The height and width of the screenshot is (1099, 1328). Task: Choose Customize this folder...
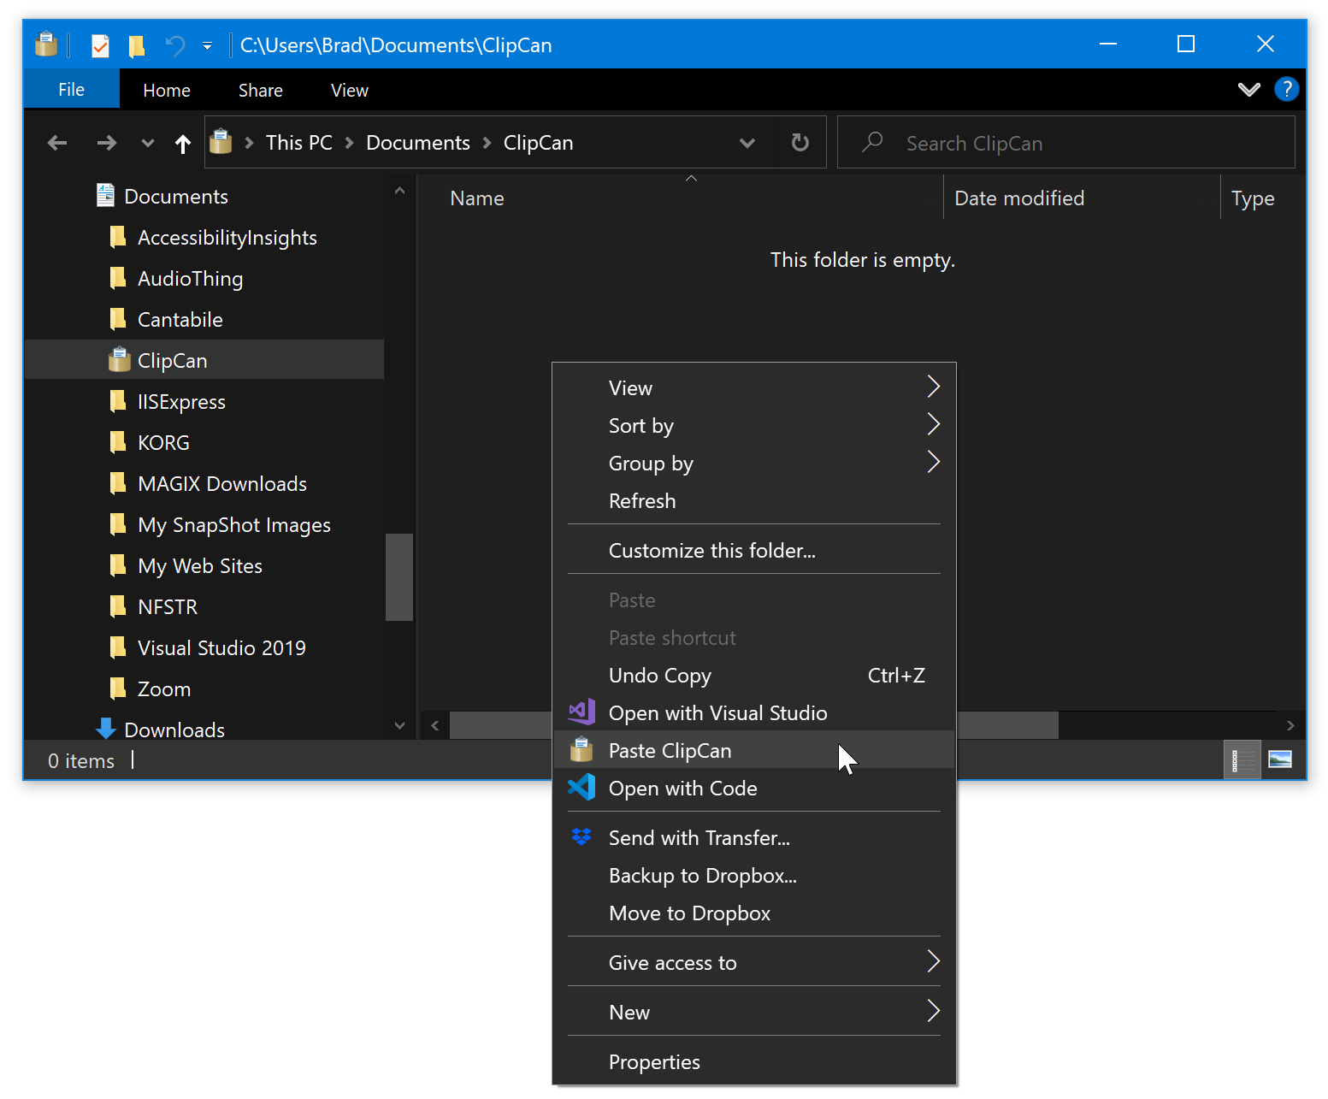(x=754, y=551)
